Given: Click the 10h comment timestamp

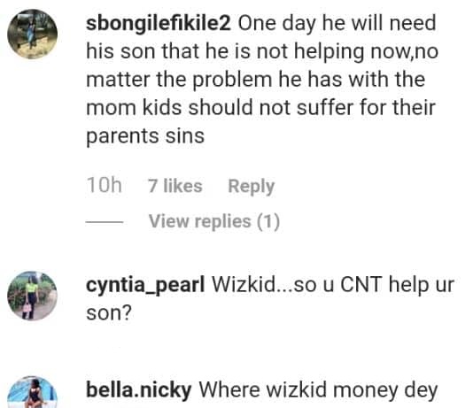Looking at the screenshot, I should point(104,185).
